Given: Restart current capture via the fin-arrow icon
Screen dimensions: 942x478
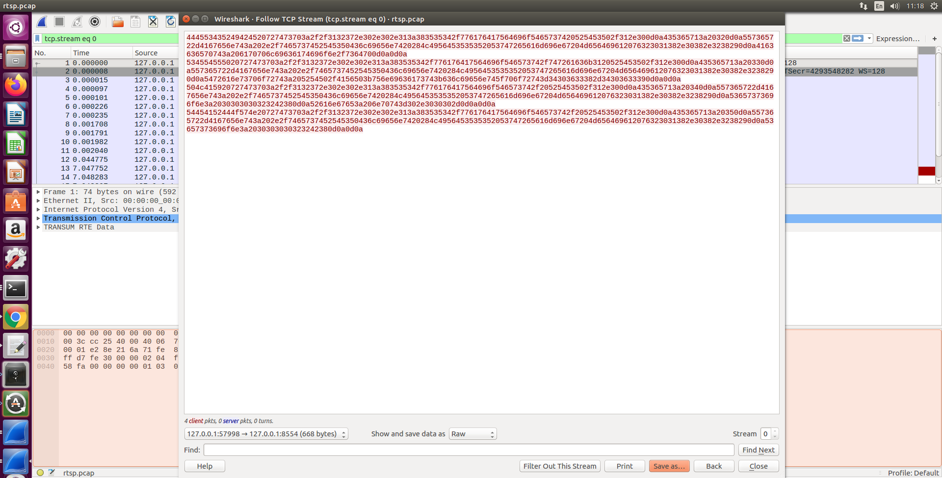Looking at the screenshot, I should 77,22.
